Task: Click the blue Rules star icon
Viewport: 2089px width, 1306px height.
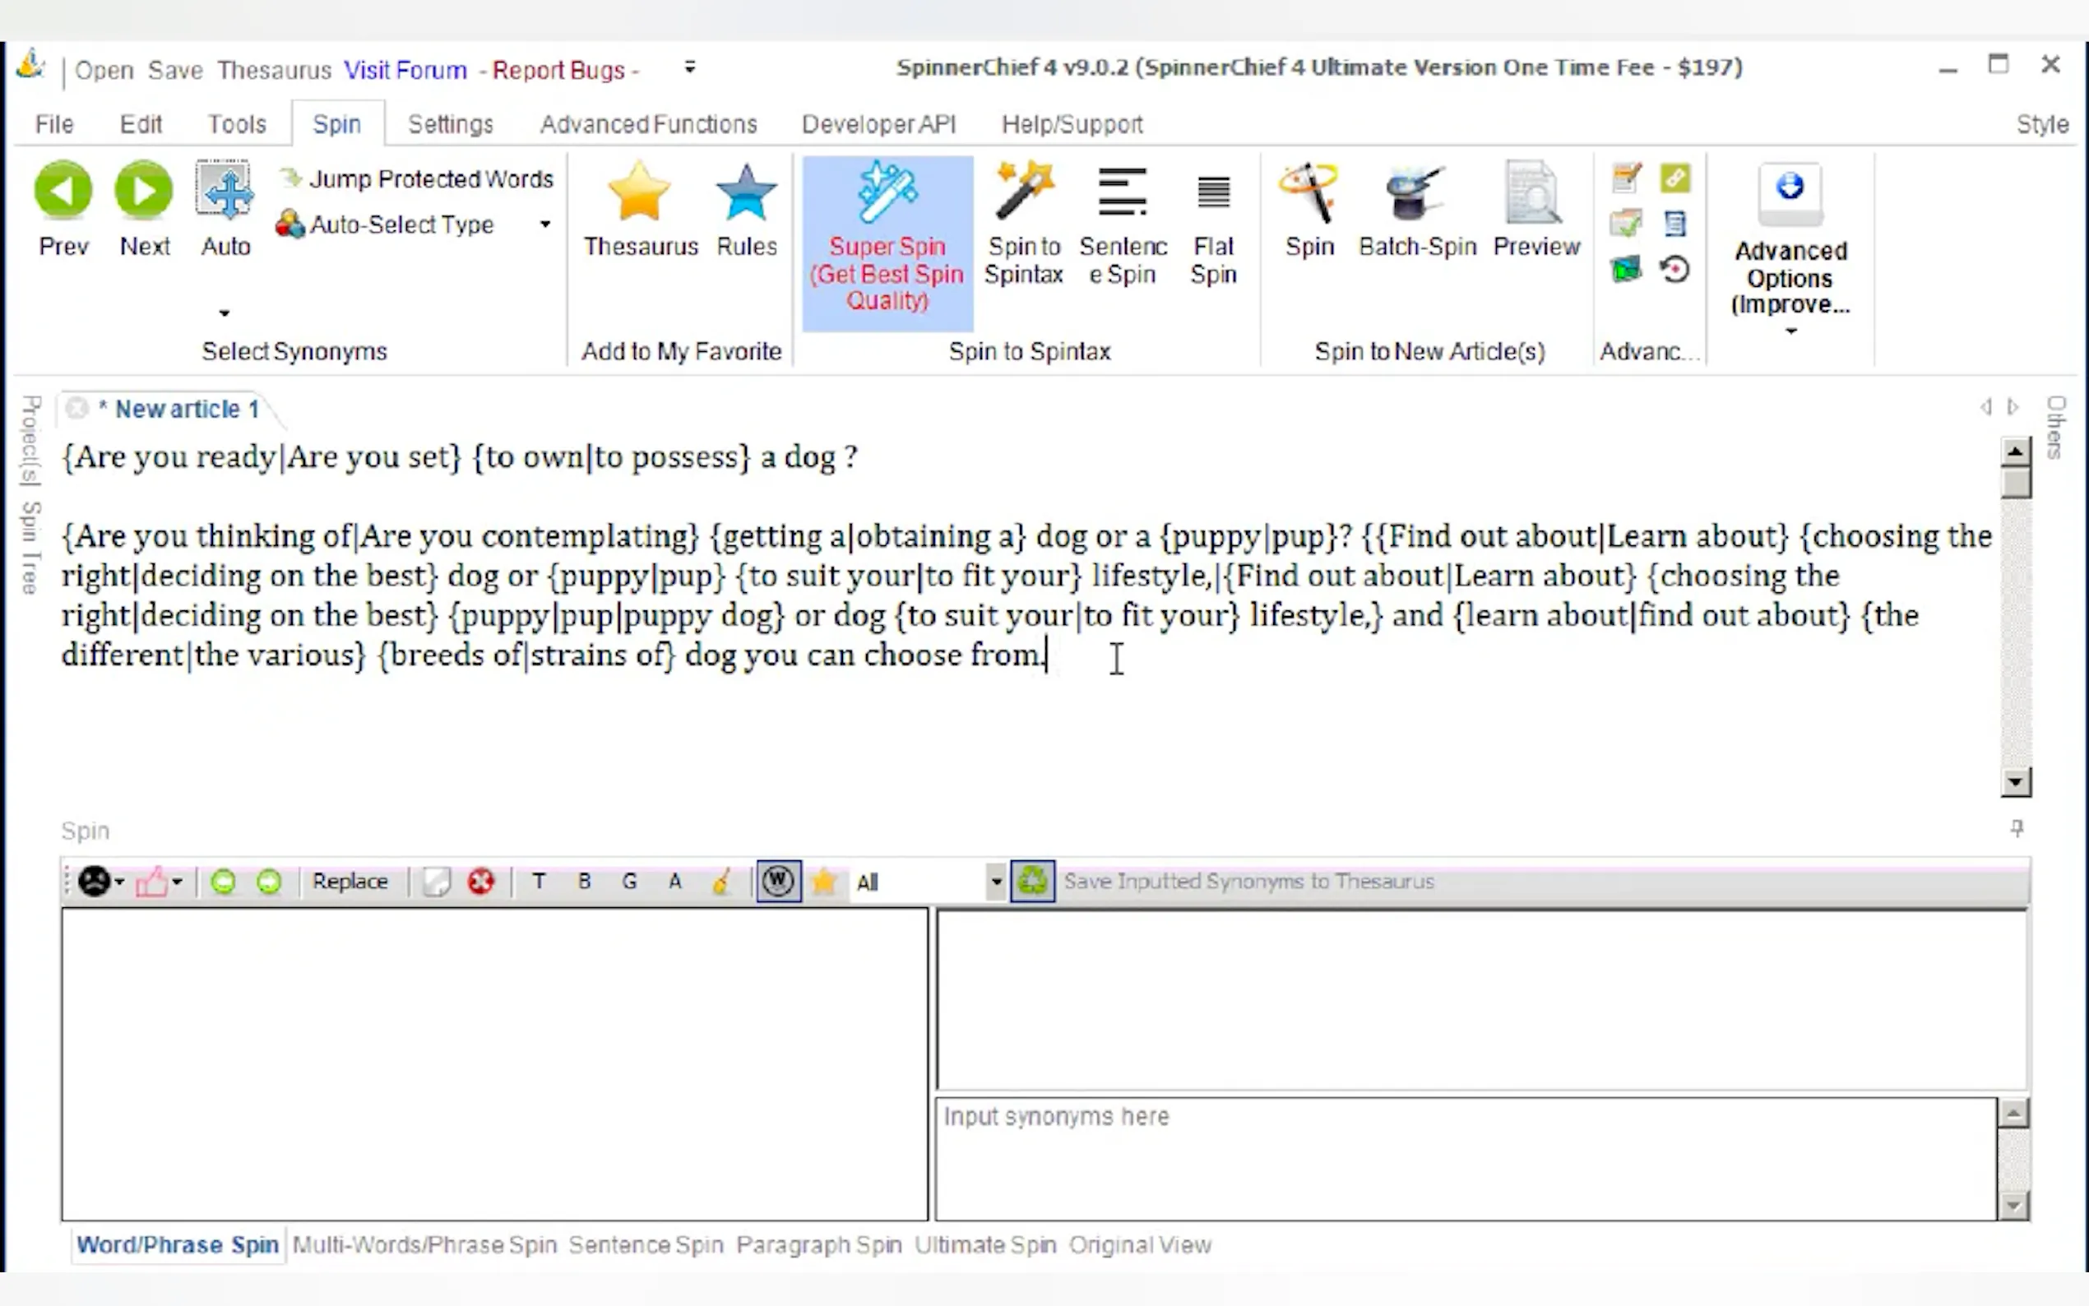Action: (x=746, y=193)
